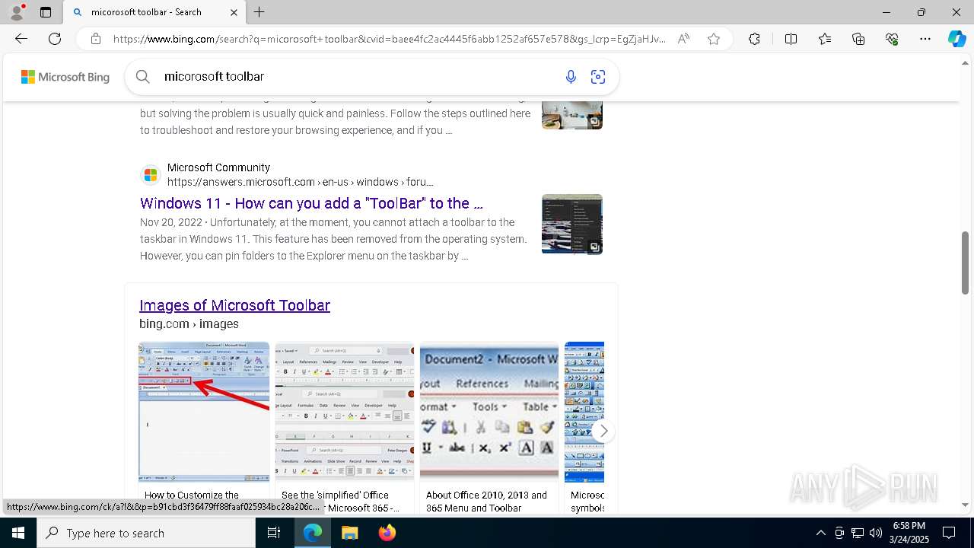This screenshot has width=974, height=548.
Task: Open the Windows Start menu
Action: tap(18, 533)
